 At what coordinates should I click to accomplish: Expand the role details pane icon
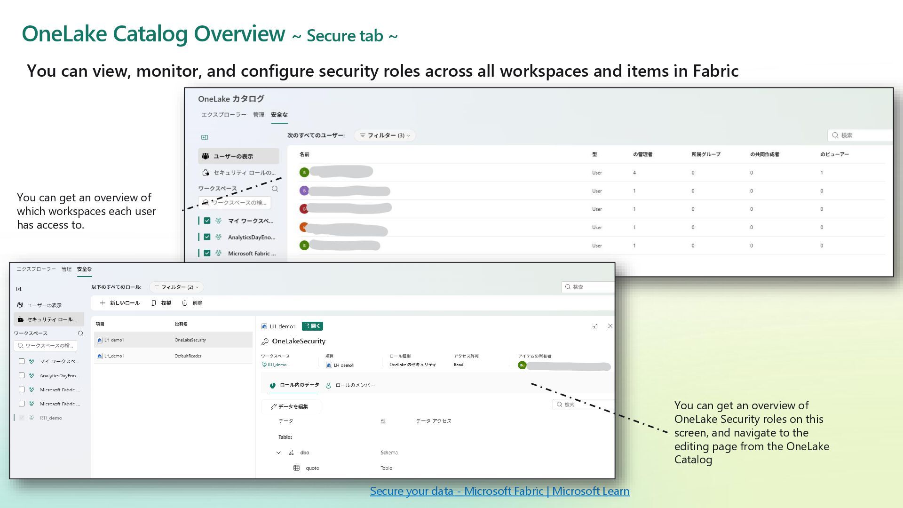point(595,326)
